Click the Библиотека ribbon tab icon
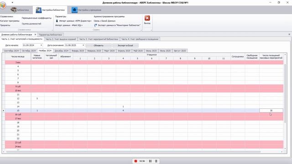The image size is (292, 164). 13,10
